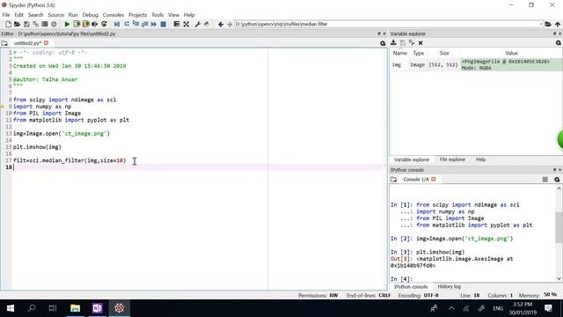Click the In [4] console prompt
The width and height of the screenshot is (563, 317).
click(401, 279)
